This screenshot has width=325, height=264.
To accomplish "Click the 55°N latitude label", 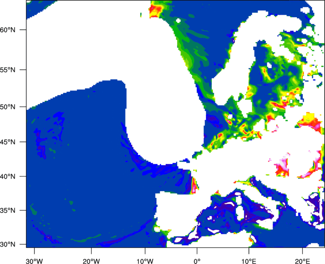I will click(8, 70).
